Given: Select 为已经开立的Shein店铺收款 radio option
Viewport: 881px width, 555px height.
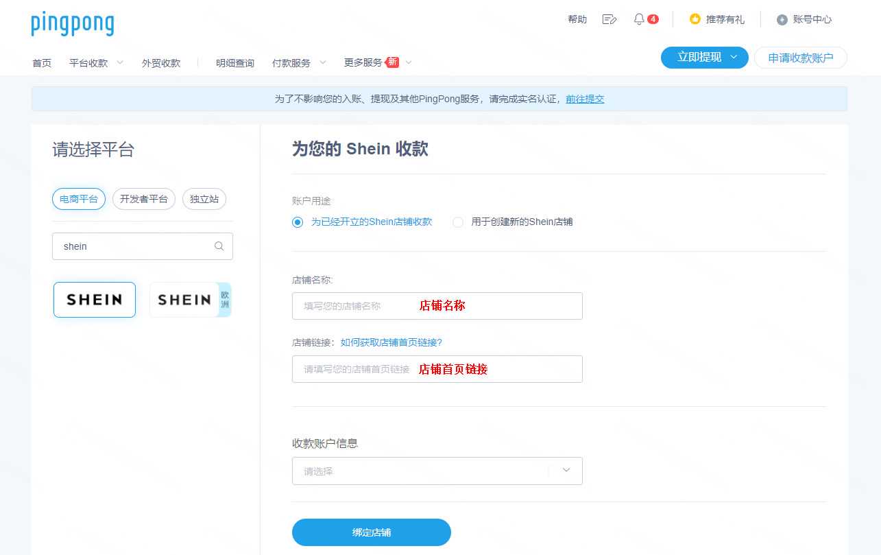Looking at the screenshot, I should point(297,222).
